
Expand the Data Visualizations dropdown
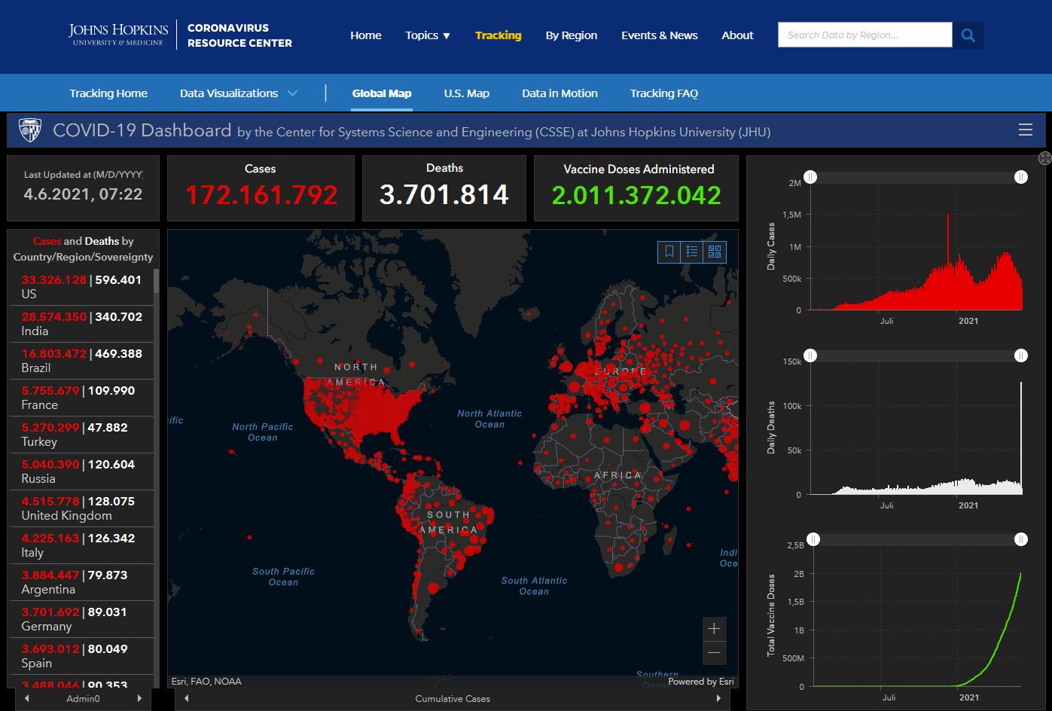239,93
